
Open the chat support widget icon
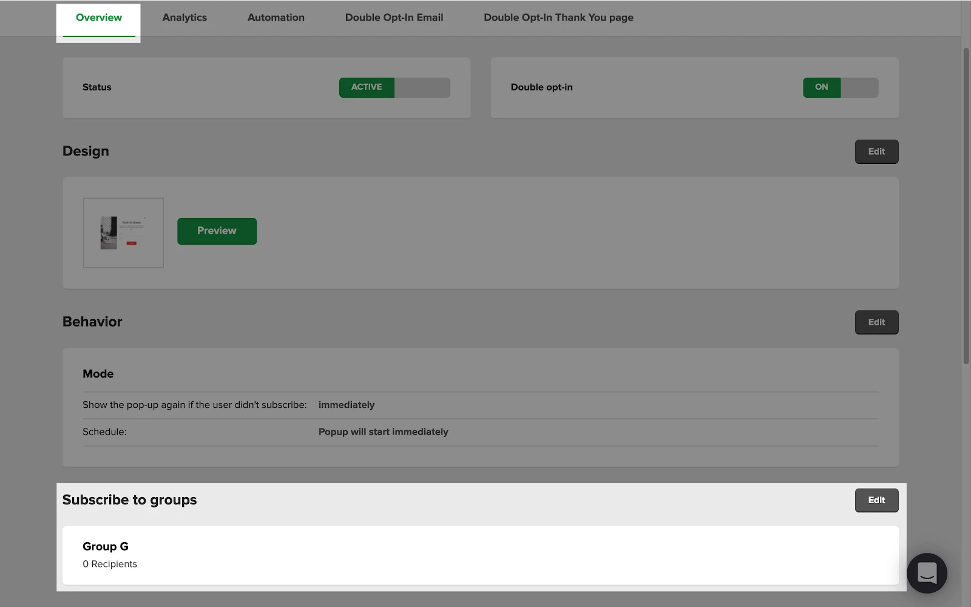(x=926, y=572)
